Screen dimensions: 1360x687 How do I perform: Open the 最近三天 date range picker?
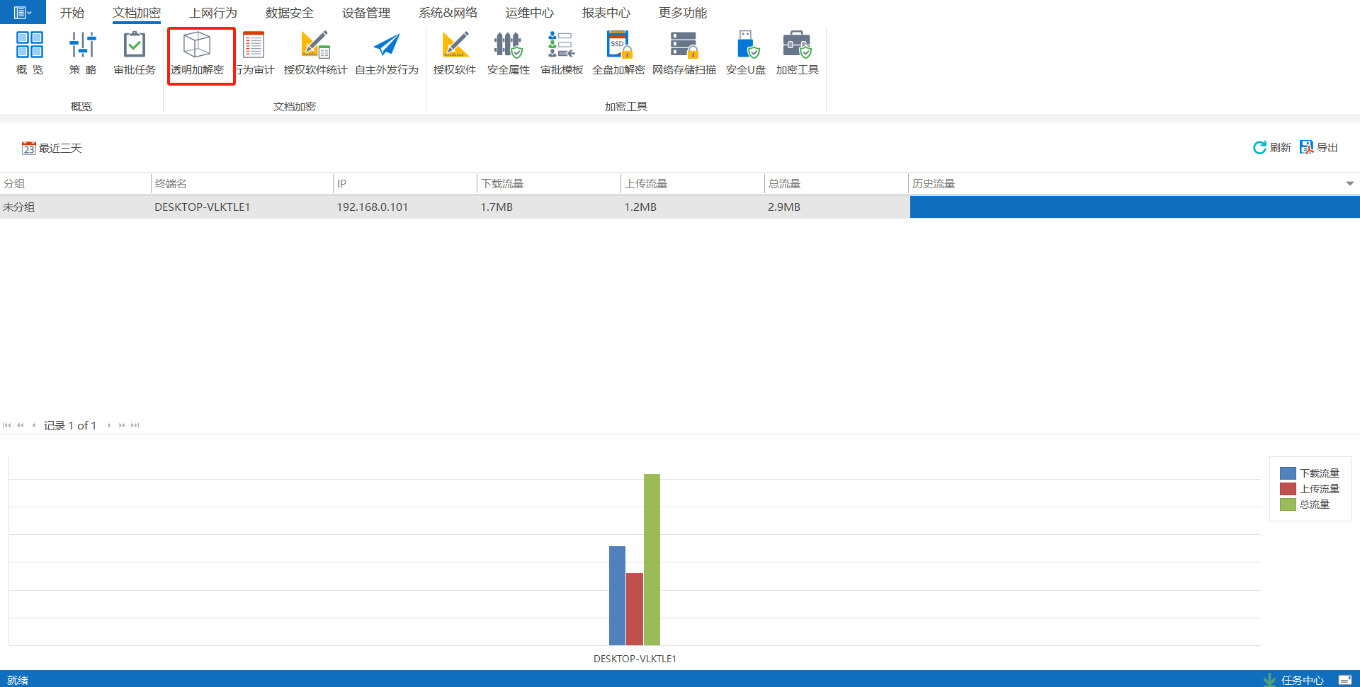52,148
